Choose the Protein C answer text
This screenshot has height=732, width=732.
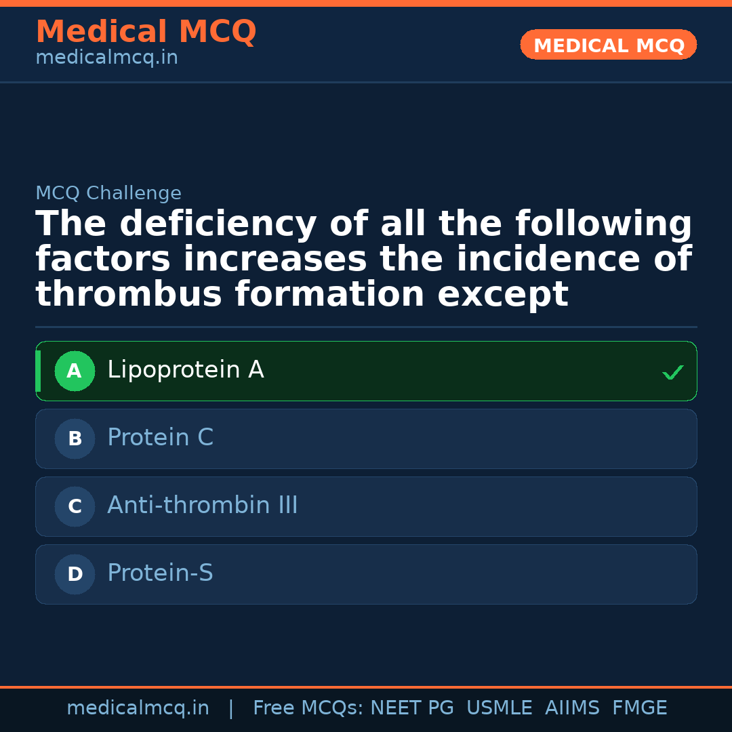coord(160,438)
